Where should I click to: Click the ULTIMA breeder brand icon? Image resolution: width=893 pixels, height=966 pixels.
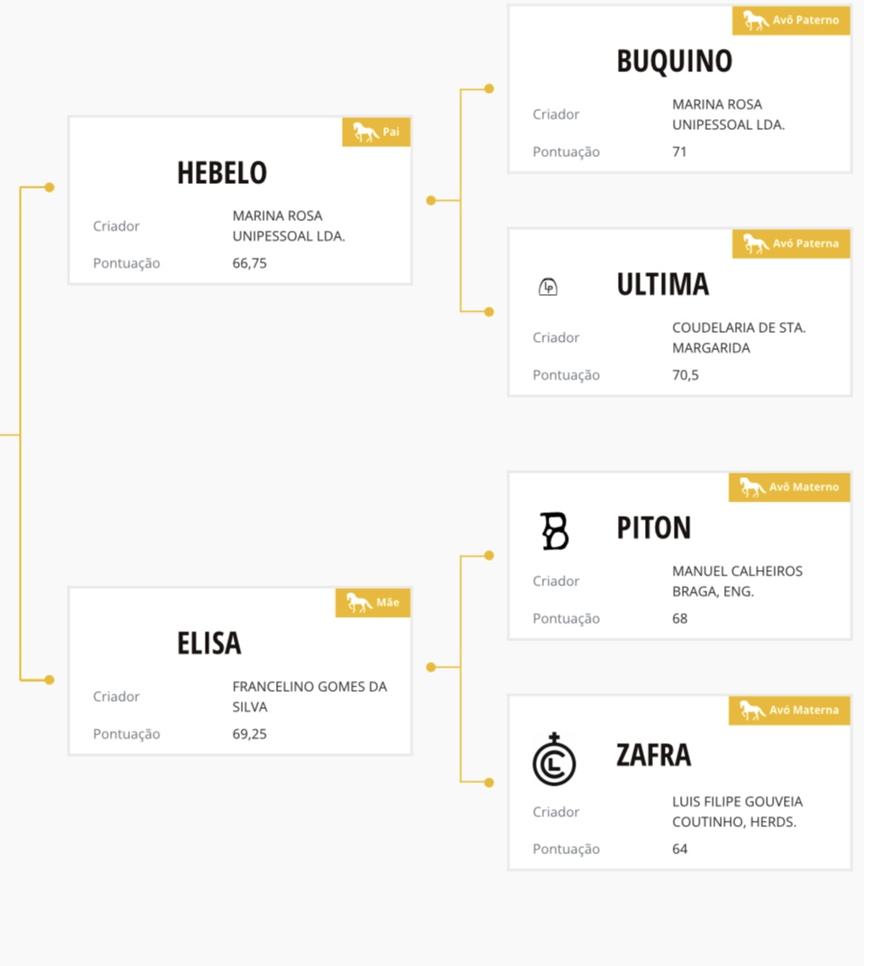click(x=548, y=287)
